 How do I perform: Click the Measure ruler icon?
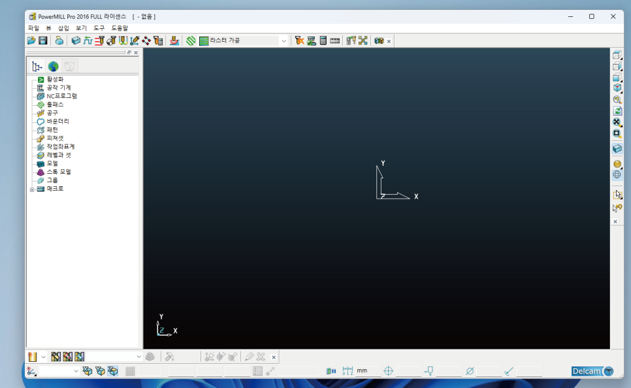(335, 40)
